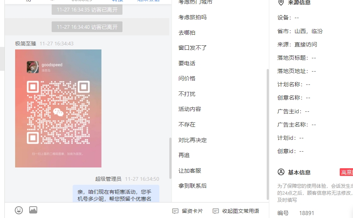
Task: Click the location pin icon by 来源信息
Action: click(281, 3)
